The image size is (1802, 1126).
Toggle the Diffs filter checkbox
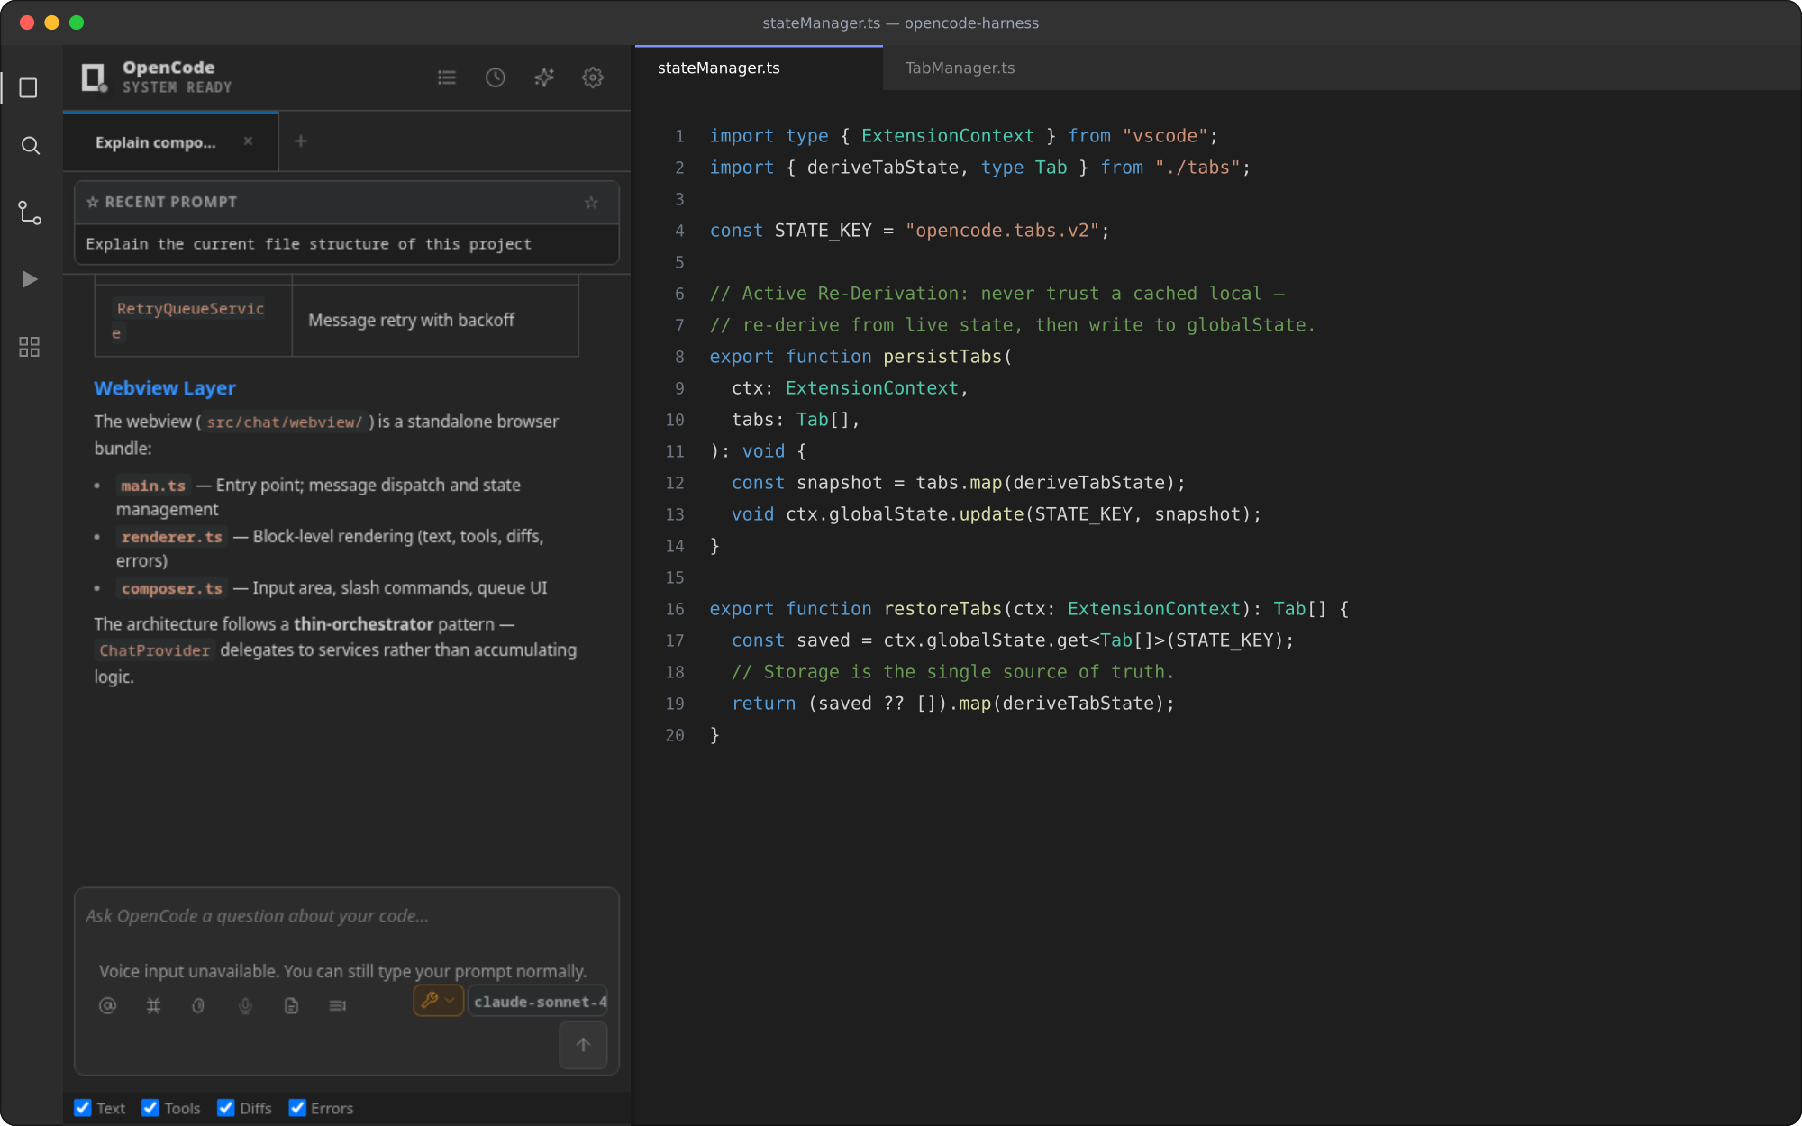click(226, 1108)
